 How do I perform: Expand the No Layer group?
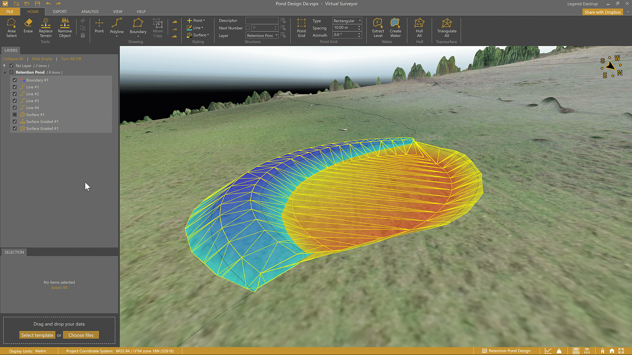(4, 66)
